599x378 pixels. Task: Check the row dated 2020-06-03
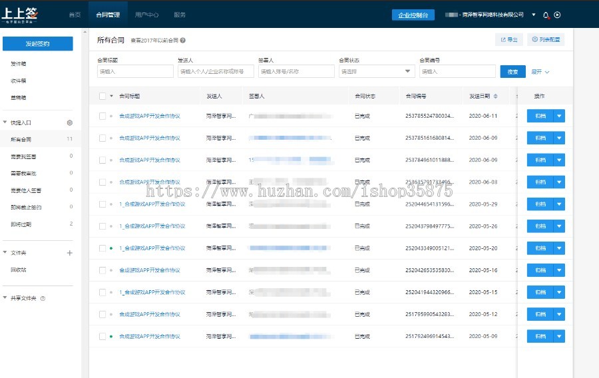click(x=102, y=182)
